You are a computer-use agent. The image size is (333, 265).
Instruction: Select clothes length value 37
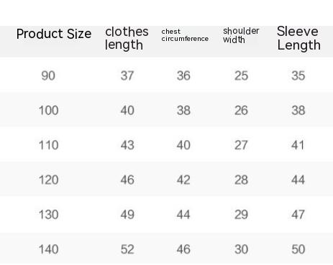pos(127,75)
